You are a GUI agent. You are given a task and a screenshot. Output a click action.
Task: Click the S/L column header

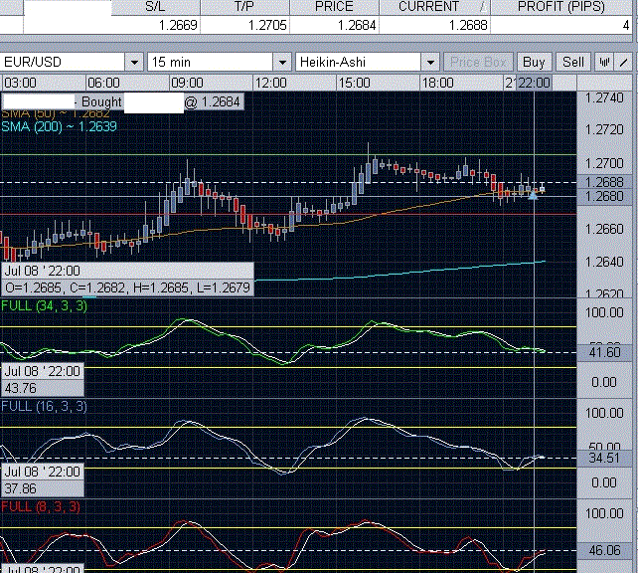(x=155, y=7)
